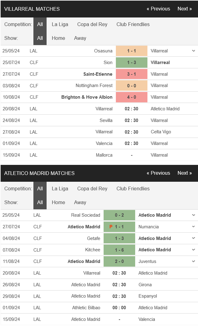Select Copa del Rey filter for Villarreal
This screenshot has height=327, width=198.
click(92, 25)
